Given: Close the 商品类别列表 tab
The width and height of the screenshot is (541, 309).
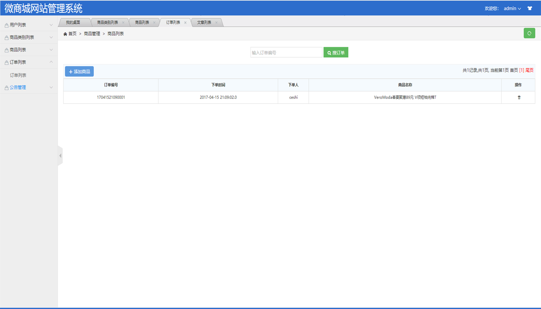Looking at the screenshot, I should coord(123,22).
